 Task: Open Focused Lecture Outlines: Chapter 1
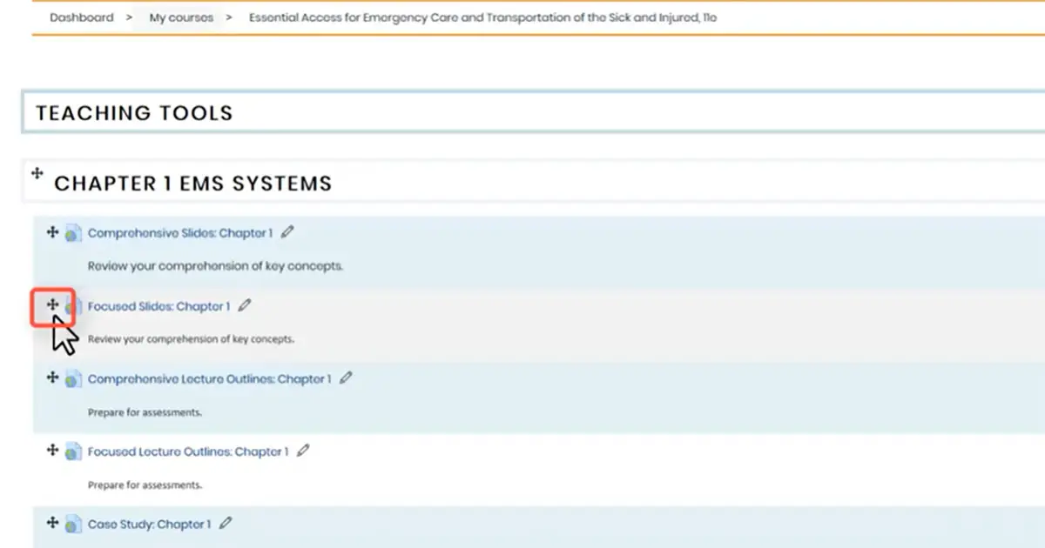point(188,451)
